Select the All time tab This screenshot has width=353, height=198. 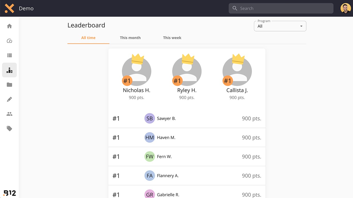click(x=88, y=38)
